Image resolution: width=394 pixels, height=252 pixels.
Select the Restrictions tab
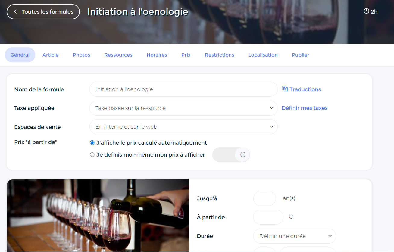[x=220, y=55]
